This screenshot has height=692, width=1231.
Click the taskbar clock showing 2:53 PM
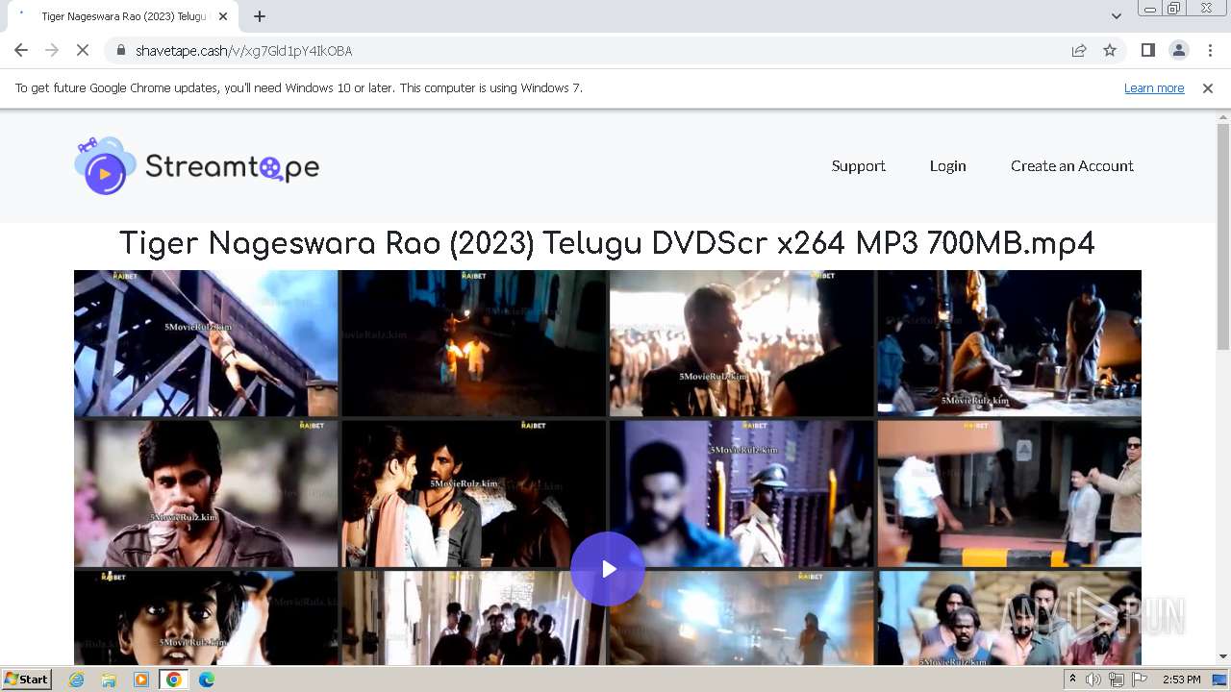(1181, 680)
